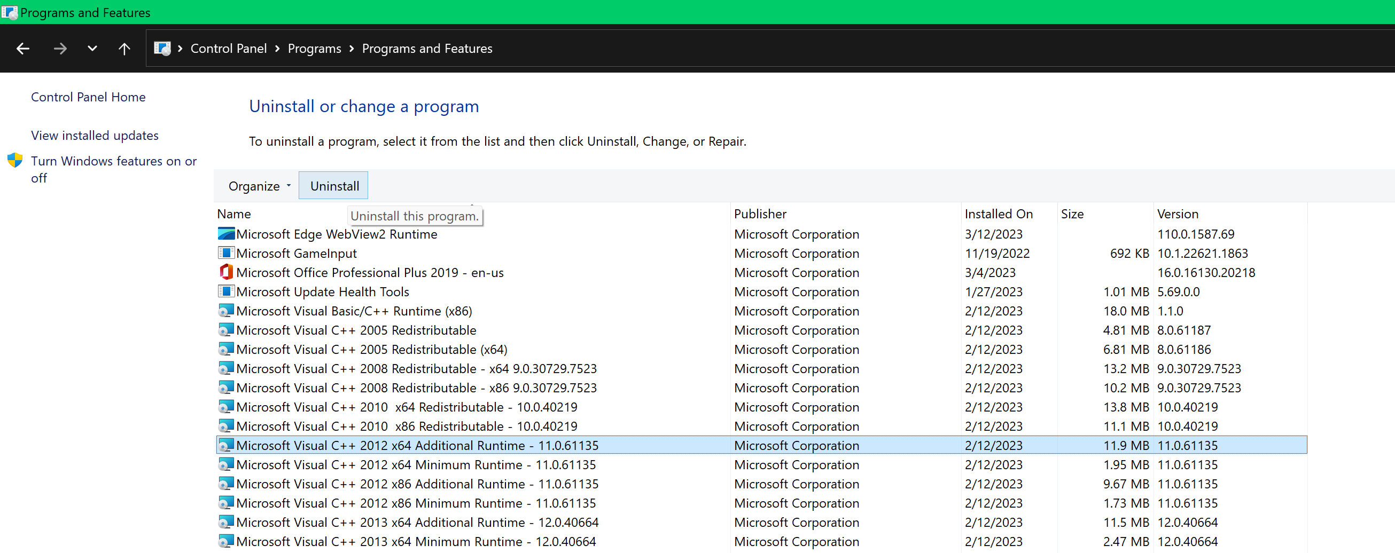Open the recent locations dropdown arrow

[92, 49]
